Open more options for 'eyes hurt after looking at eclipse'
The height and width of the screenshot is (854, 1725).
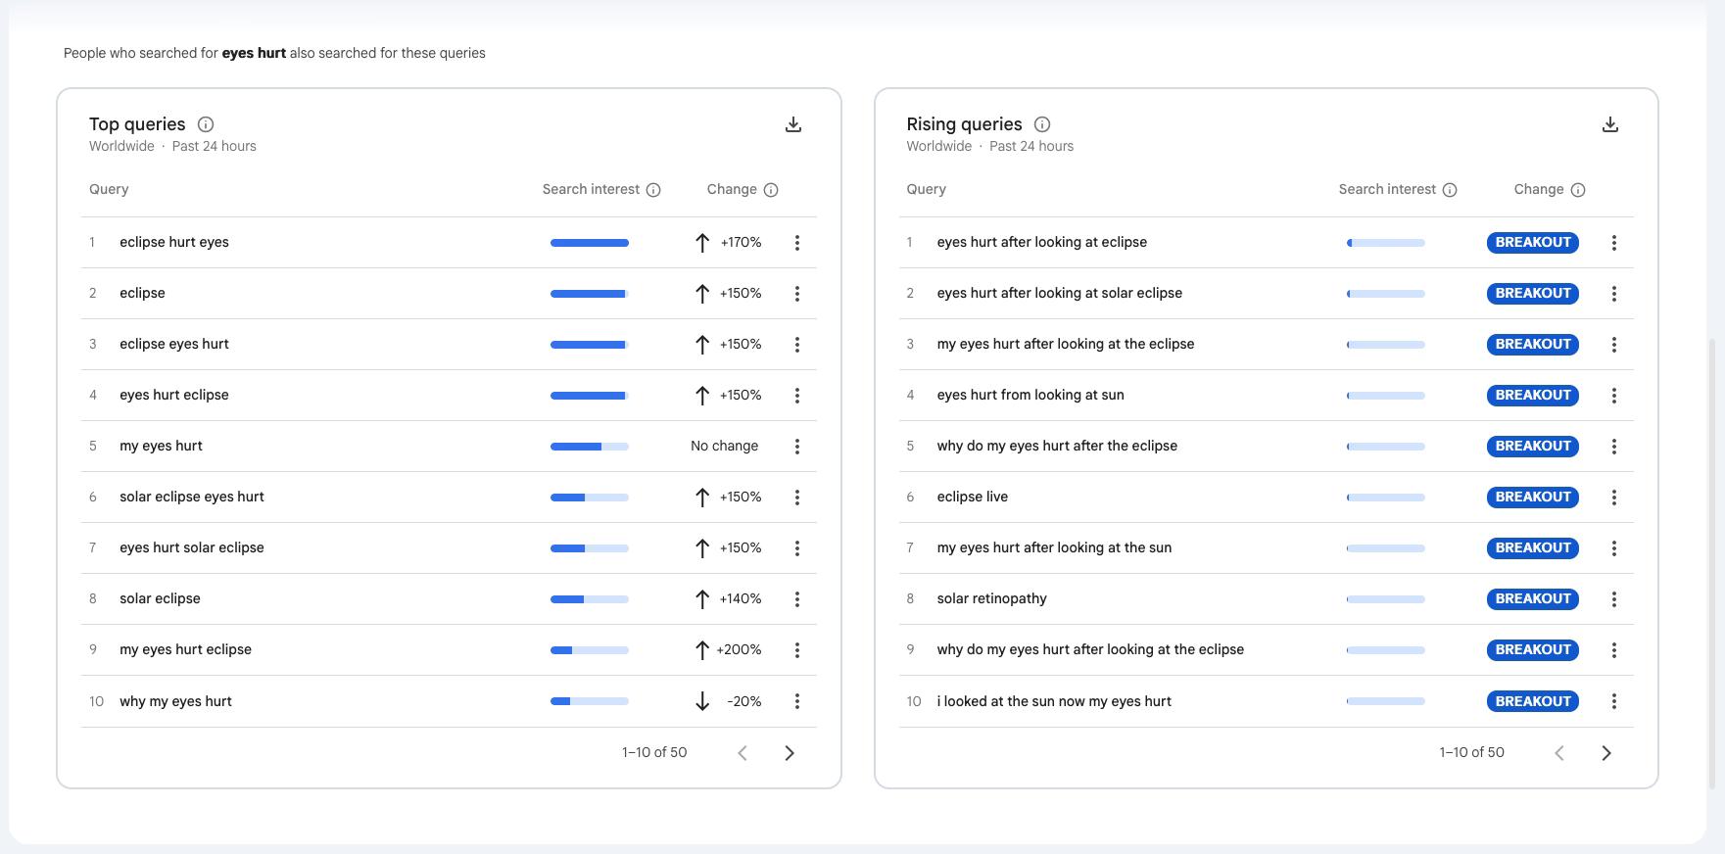1614,243
